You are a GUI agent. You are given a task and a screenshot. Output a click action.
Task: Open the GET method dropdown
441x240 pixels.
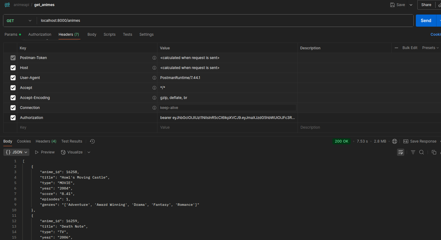tap(19, 21)
